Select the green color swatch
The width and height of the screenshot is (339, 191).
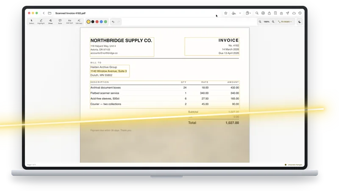pos(106,22)
